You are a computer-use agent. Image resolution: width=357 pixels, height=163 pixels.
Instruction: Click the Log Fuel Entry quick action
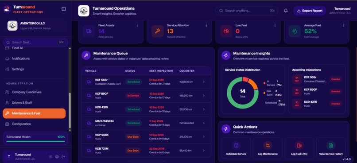pyautogui.click(x=299, y=148)
